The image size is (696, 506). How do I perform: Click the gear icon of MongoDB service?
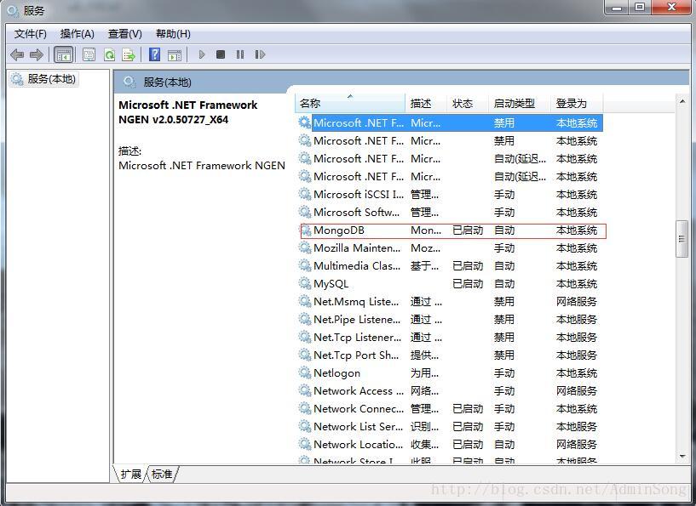click(305, 230)
